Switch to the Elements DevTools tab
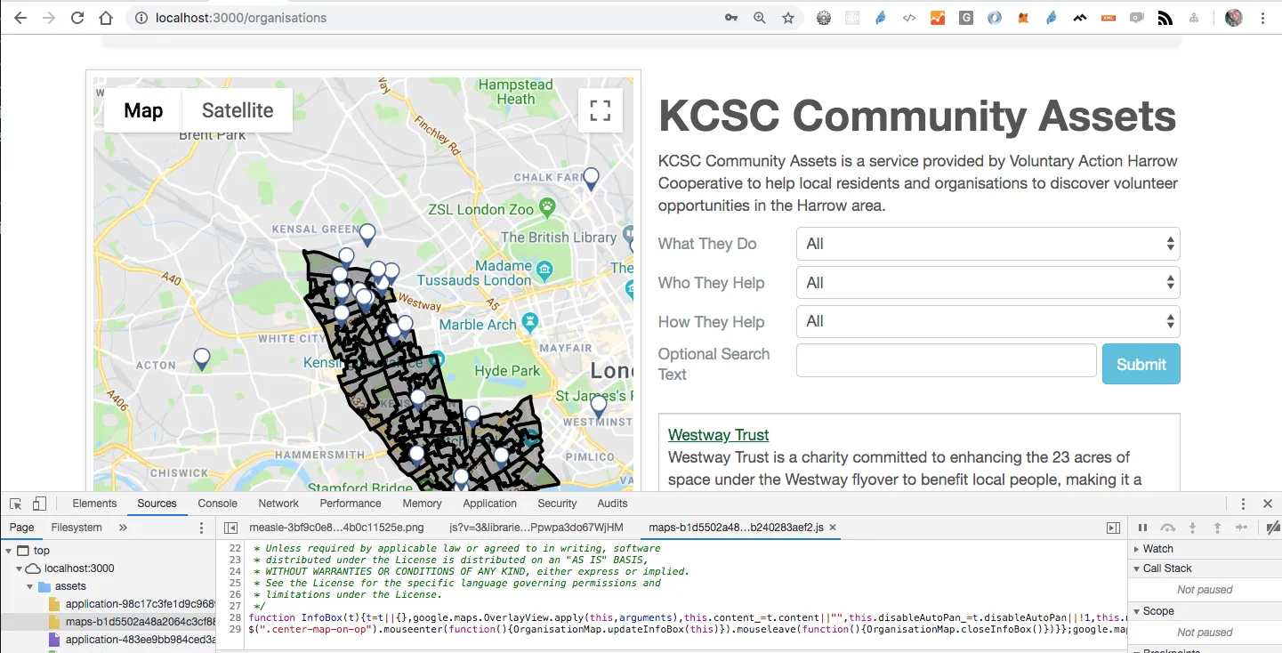This screenshot has width=1282, height=653. 94,504
